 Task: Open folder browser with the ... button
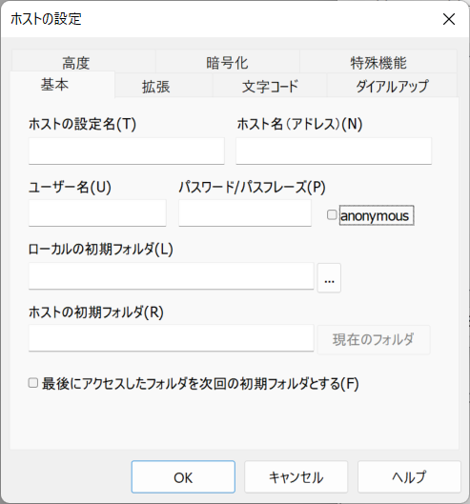(x=329, y=277)
